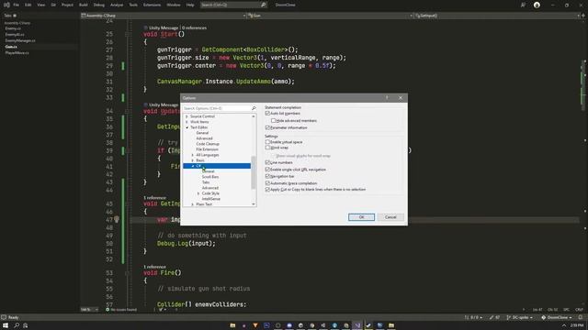
Task: Open the Git menu
Action: point(53,5)
